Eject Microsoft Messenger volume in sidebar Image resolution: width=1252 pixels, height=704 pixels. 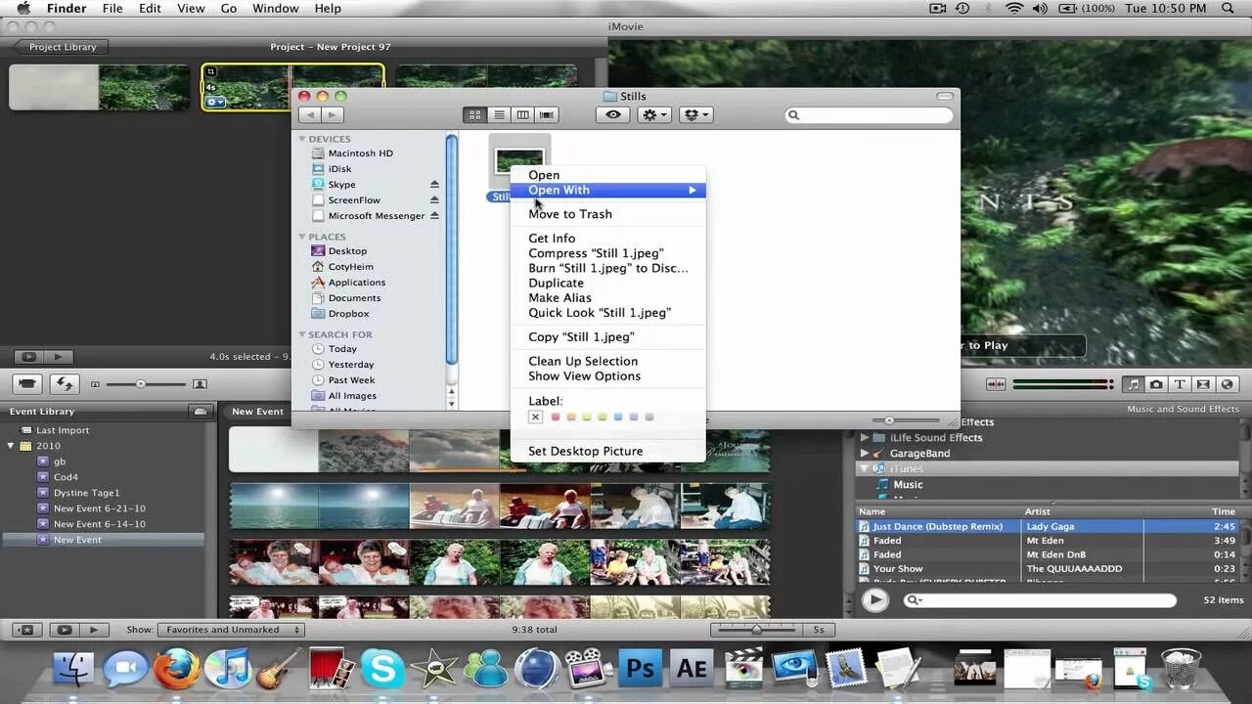pos(434,215)
